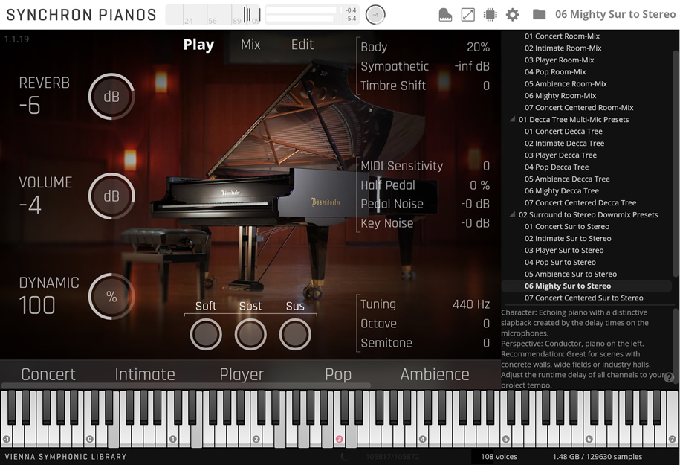Click the preset category horizontal scrollbar

coord(186,385)
